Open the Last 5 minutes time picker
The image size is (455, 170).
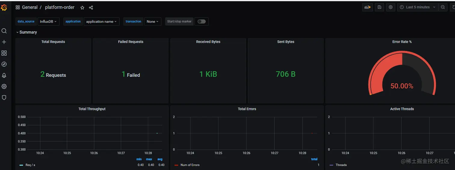pyautogui.click(x=418, y=7)
